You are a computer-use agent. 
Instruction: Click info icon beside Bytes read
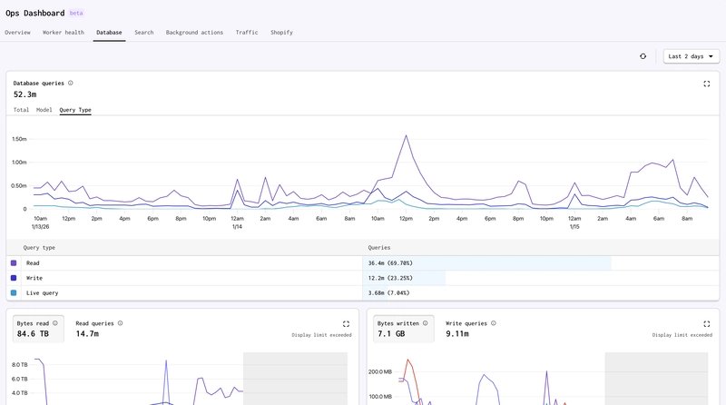[x=55, y=322]
